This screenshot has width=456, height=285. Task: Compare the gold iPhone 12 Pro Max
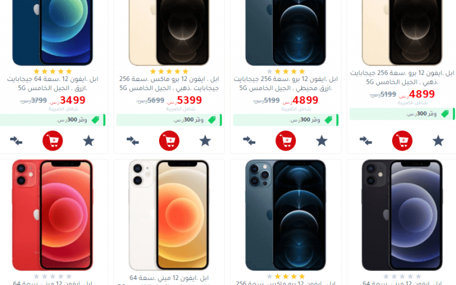133,141
